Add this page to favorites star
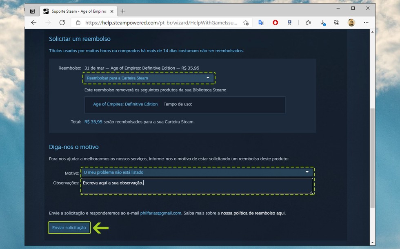This screenshot has height=249, width=400. point(246,23)
